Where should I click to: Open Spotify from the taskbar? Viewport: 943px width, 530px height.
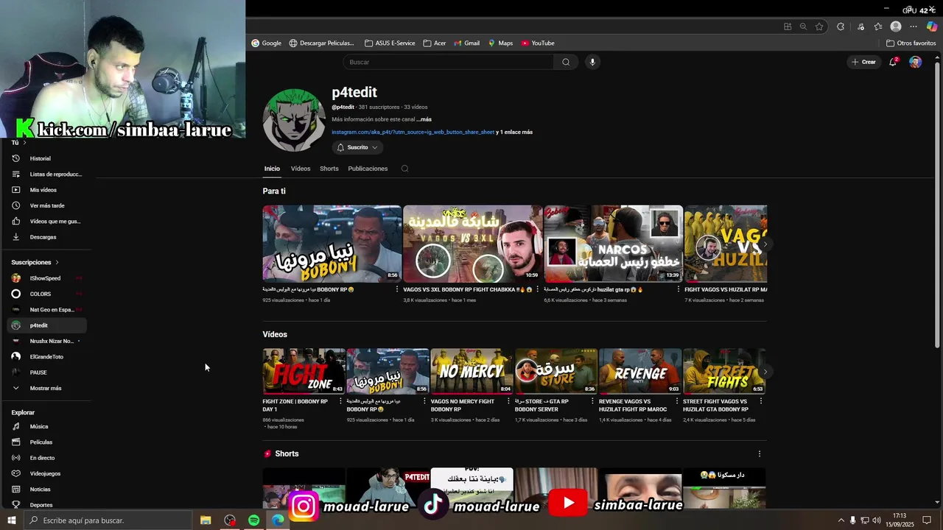(x=253, y=520)
